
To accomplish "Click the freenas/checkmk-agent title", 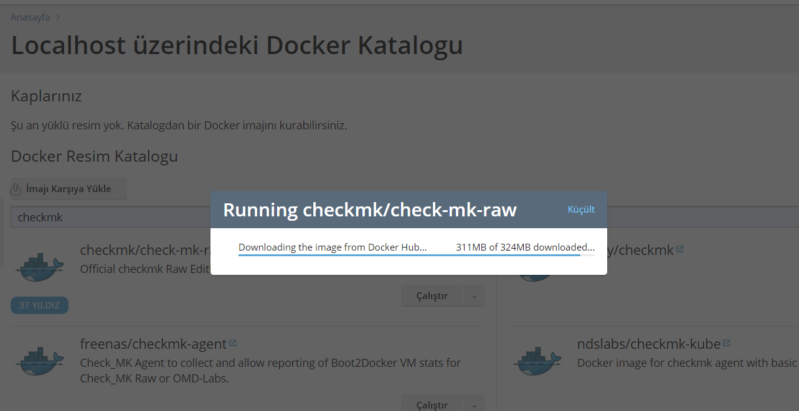I will click(x=153, y=344).
